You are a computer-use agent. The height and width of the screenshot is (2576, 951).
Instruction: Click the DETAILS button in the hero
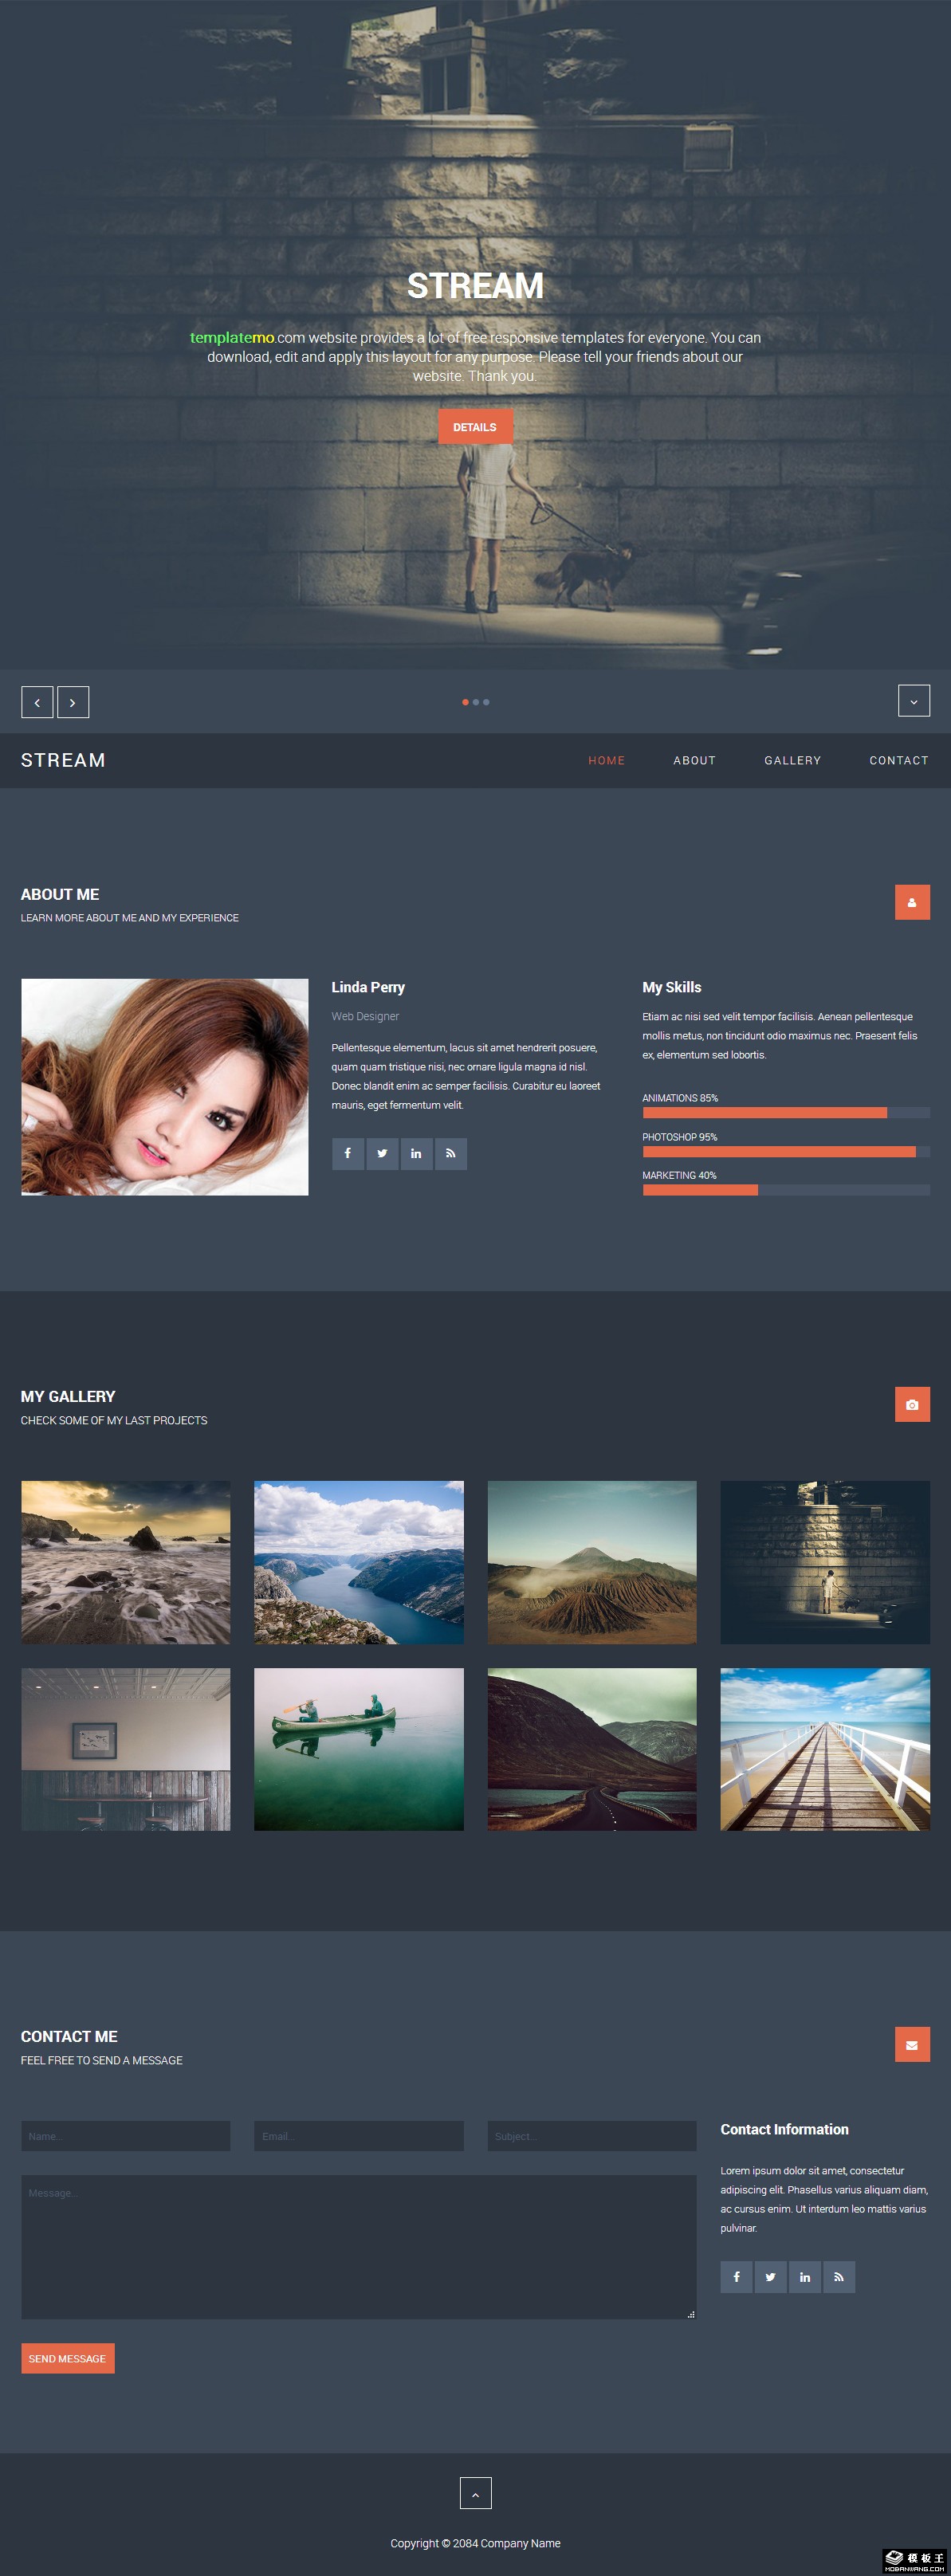pos(475,427)
